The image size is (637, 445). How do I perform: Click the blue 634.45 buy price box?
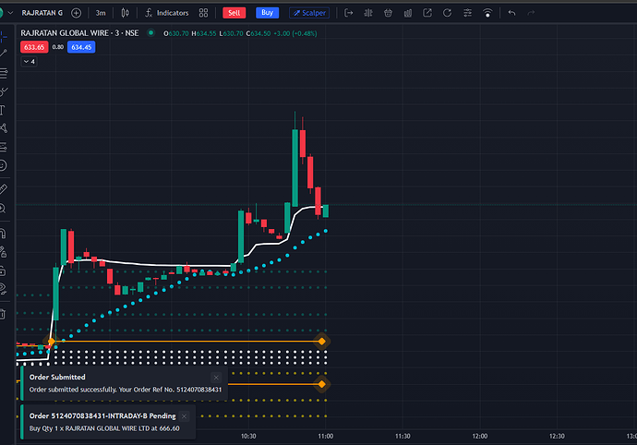pyautogui.click(x=81, y=47)
